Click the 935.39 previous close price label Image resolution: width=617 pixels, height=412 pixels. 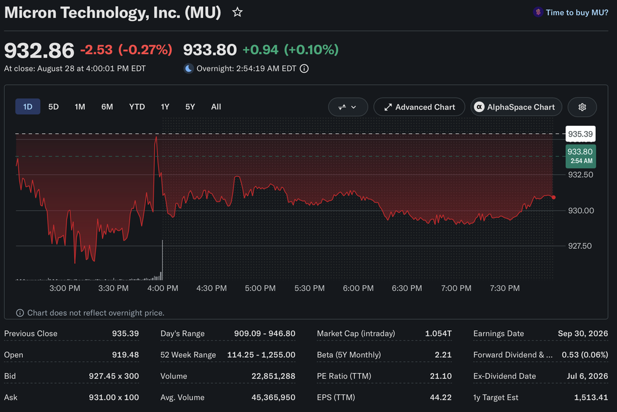580,134
